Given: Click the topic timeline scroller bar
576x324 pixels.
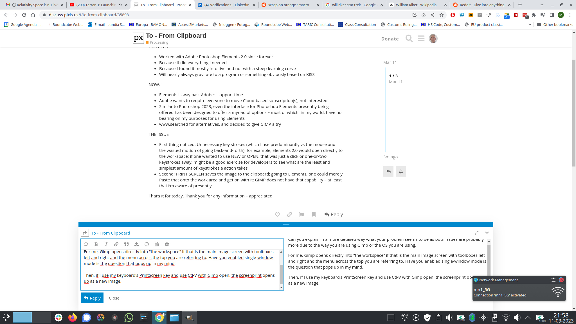Looking at the screenshot, I should [385, 79].
